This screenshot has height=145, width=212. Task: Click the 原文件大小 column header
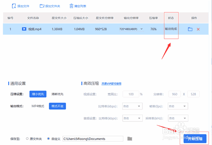point(59,18)
